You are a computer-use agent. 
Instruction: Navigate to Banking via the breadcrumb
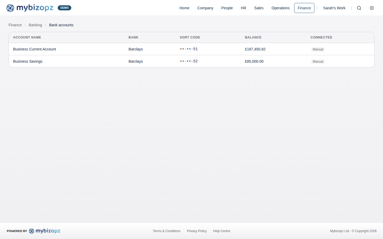point(35,25)
